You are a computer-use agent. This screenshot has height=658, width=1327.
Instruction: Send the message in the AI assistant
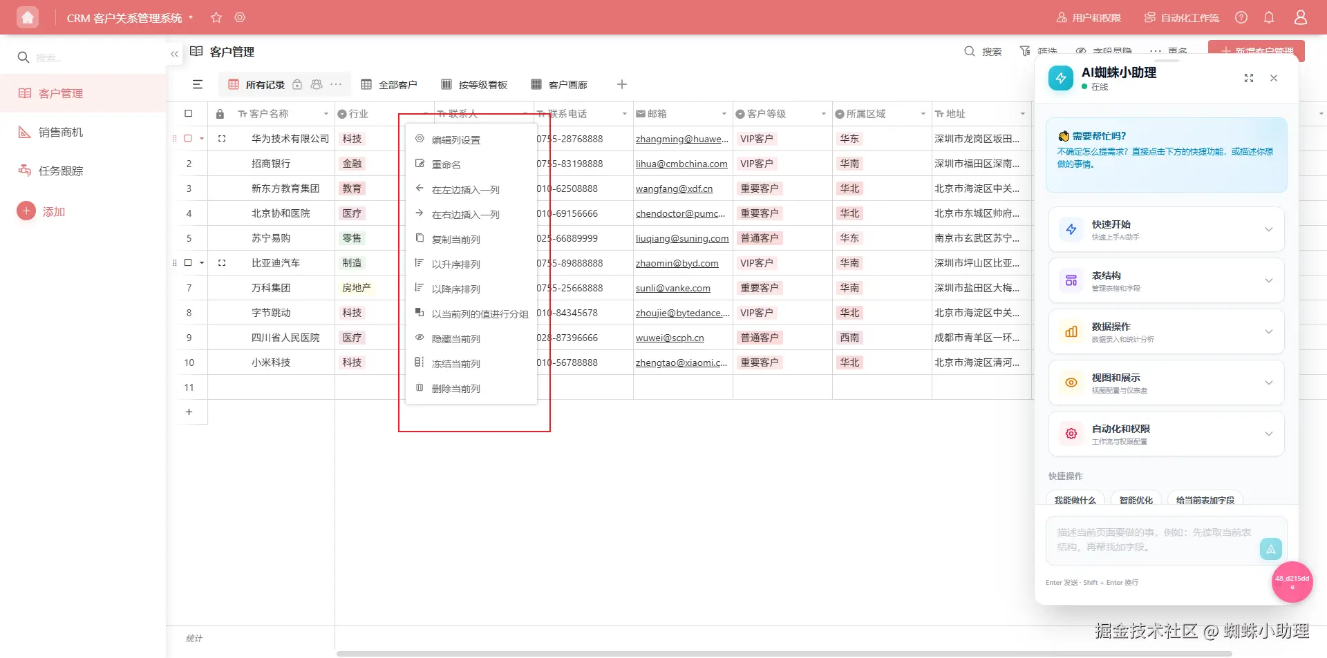(1270, 549)
